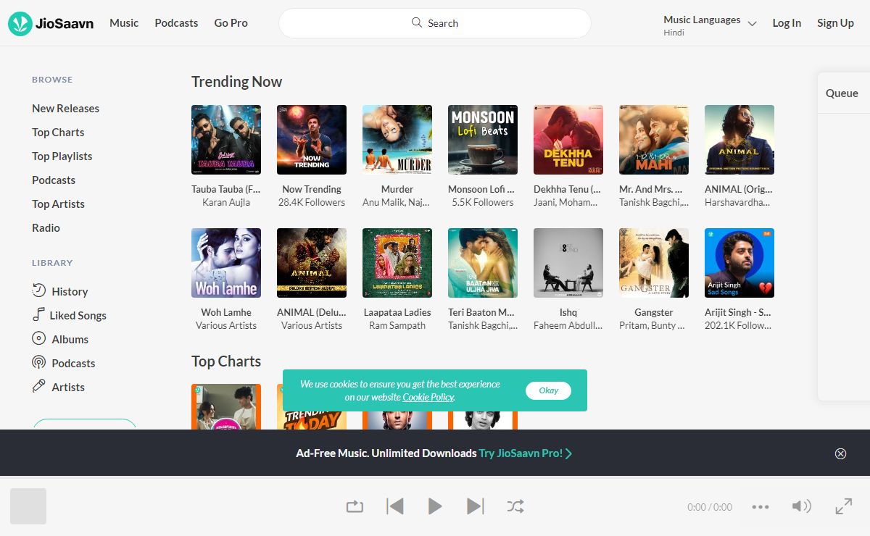Open the Top Charts section heading

click(226, 361)
